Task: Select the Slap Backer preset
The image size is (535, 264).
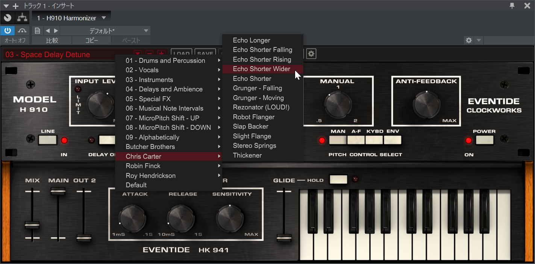Action: coord(263,126)
